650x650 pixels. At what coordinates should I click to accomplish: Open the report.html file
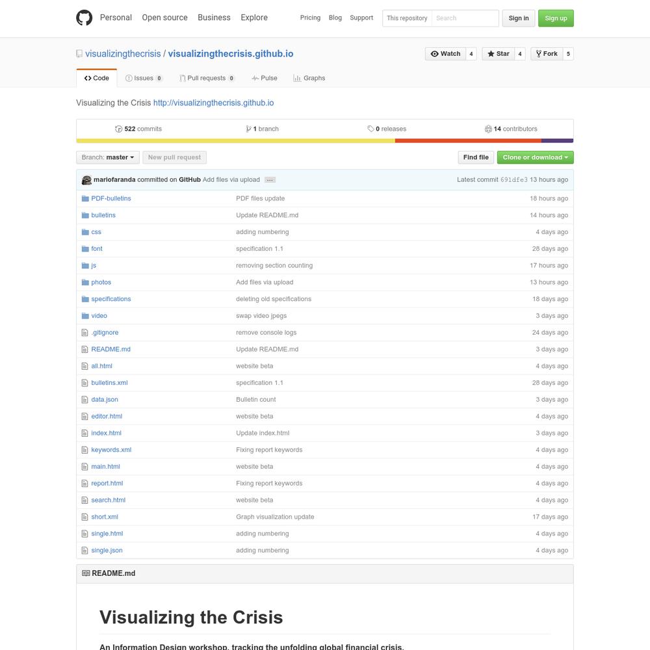(x=107, y=484)
